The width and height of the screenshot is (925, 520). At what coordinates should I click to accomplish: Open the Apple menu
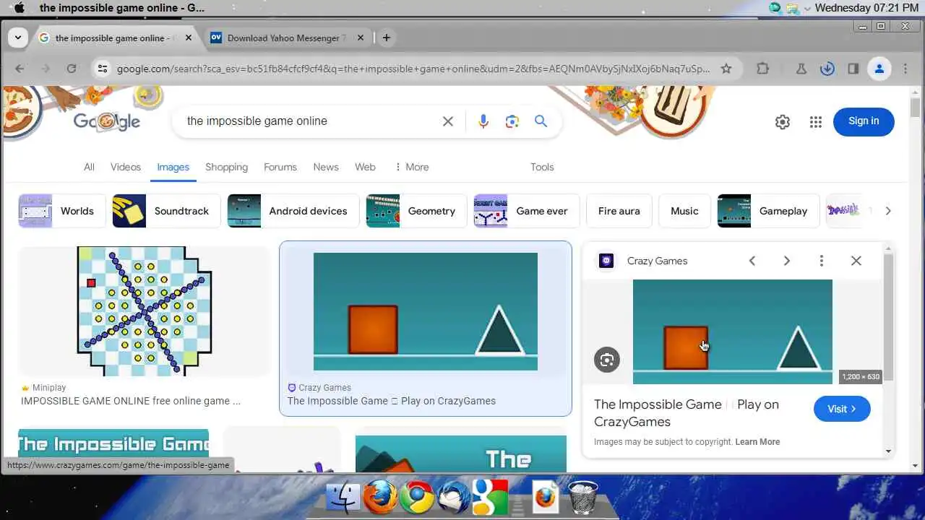point(20,8)
